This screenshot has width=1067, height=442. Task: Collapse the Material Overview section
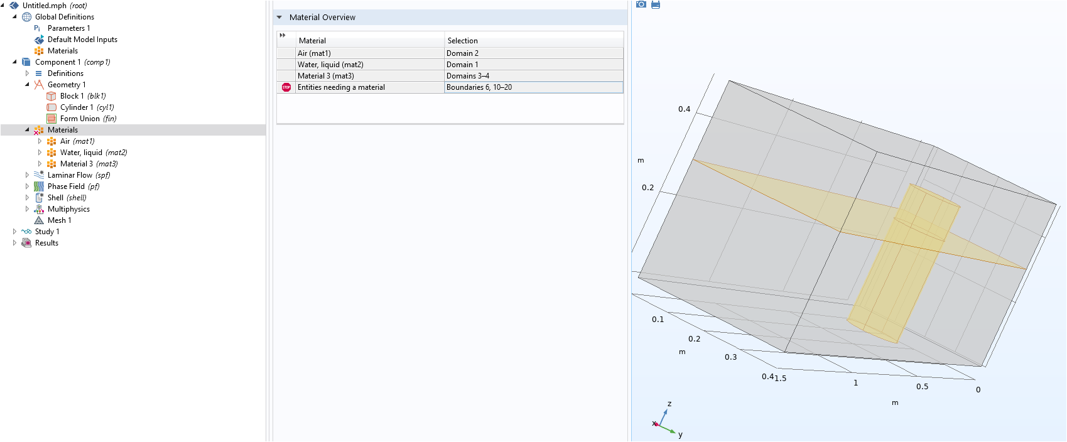279,18
